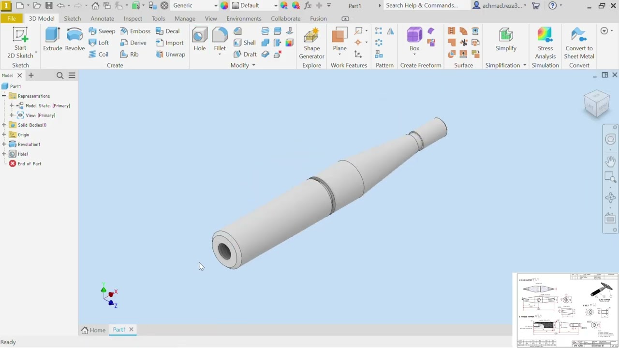Click the Import tool
The width and height of the screenshot is (619, 348).
tap(169, 43)
